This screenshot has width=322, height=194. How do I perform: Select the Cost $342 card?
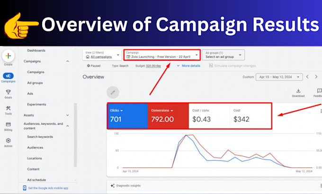250,116
